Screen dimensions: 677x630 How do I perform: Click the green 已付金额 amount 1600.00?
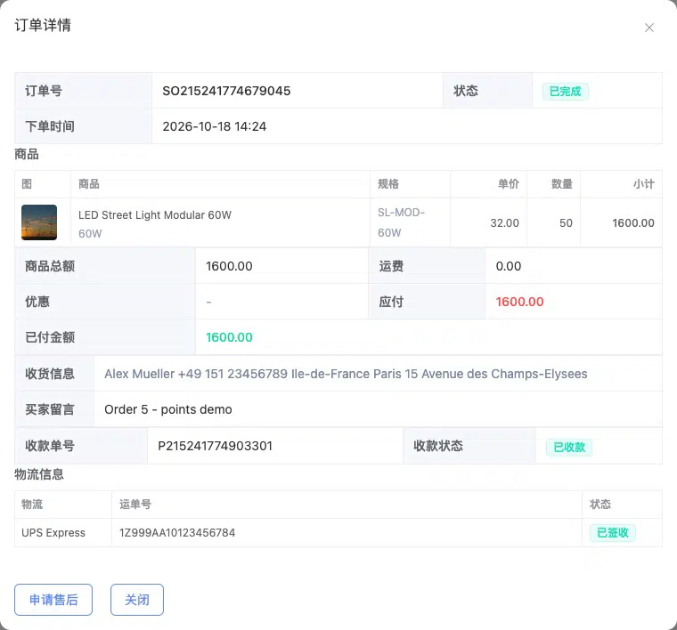tap(229, 337)
